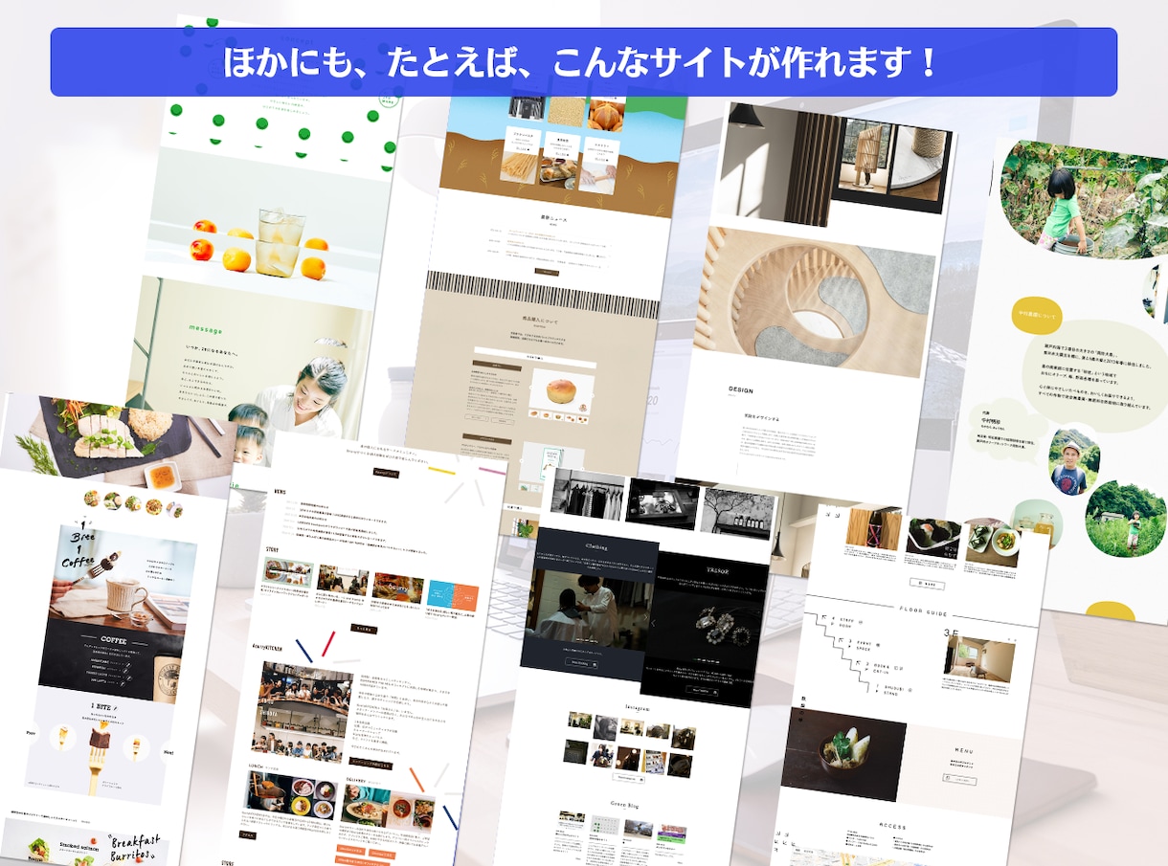Screen dimensions: 1168x866
Task: Click the outlined button under MENU
Action: (x=959, y=781)
